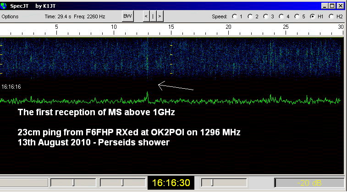347x192 pixels.
Task: Click the center bar frequency button
Action: (x=153, y=16)
